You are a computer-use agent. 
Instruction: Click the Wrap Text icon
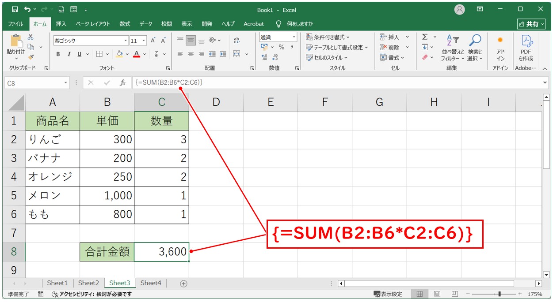236,41
